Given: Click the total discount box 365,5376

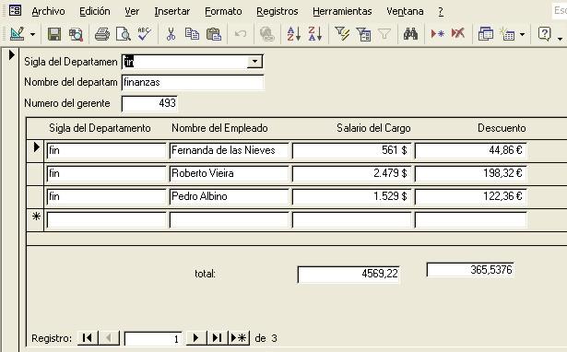Looking at the screenshot, I should [470, 270].
